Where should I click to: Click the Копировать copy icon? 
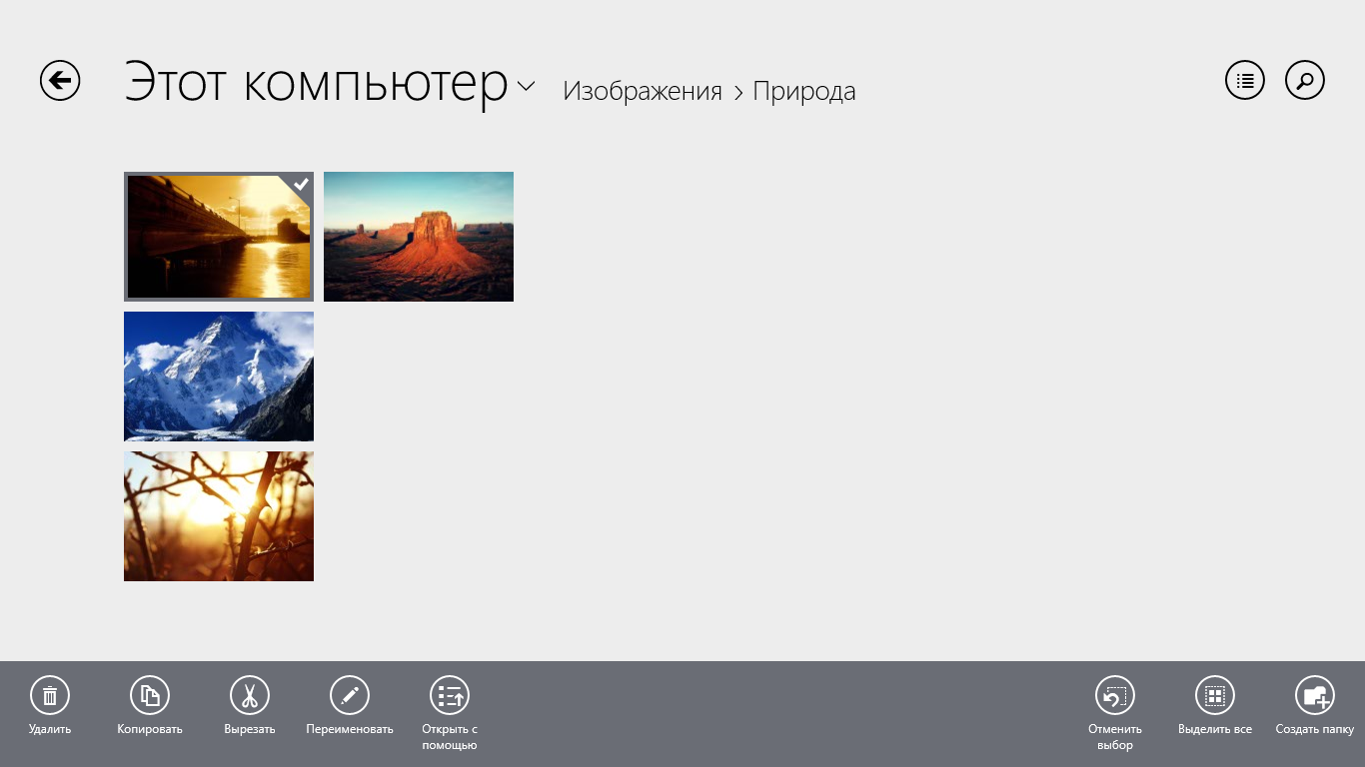150,695
